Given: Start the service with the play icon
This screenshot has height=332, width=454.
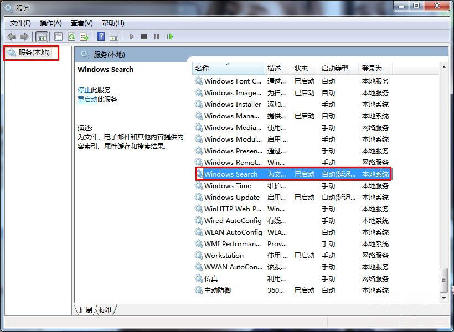Looking at the screenshot, I should (x=132, y=37).
